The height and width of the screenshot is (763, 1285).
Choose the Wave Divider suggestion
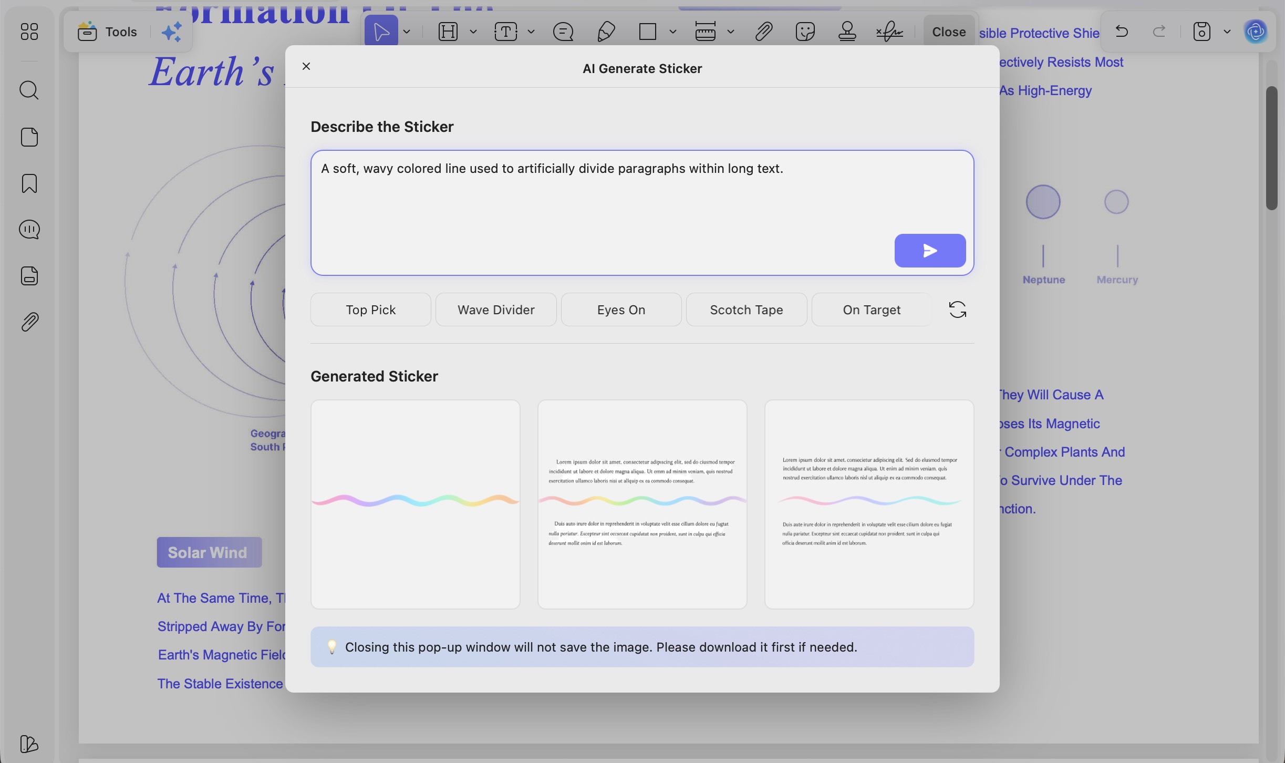(x=495, y=310)
